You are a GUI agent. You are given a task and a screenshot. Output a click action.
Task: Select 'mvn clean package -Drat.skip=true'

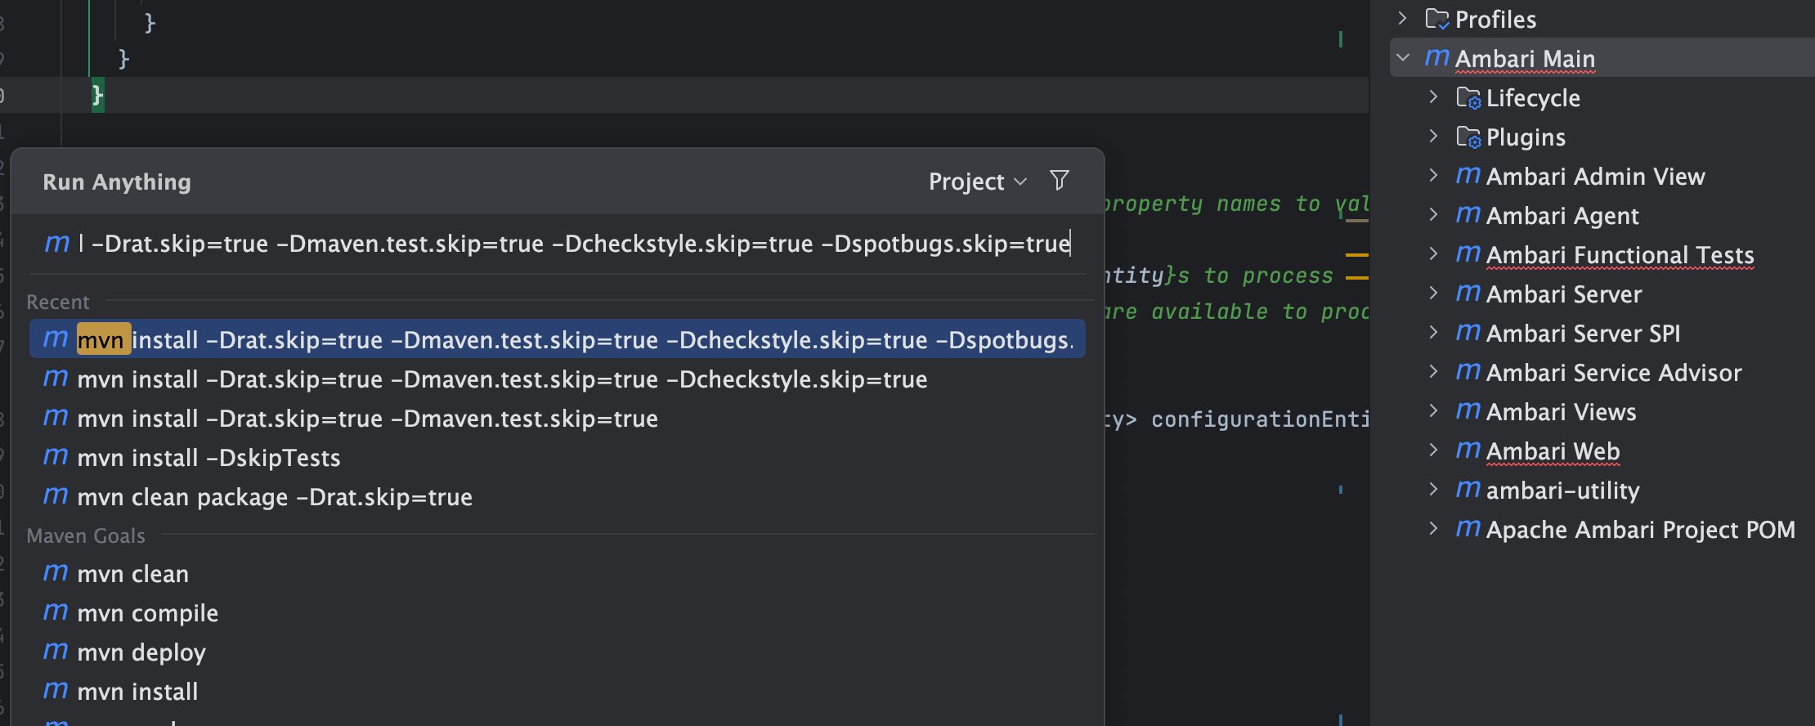(x=558, y=496)
